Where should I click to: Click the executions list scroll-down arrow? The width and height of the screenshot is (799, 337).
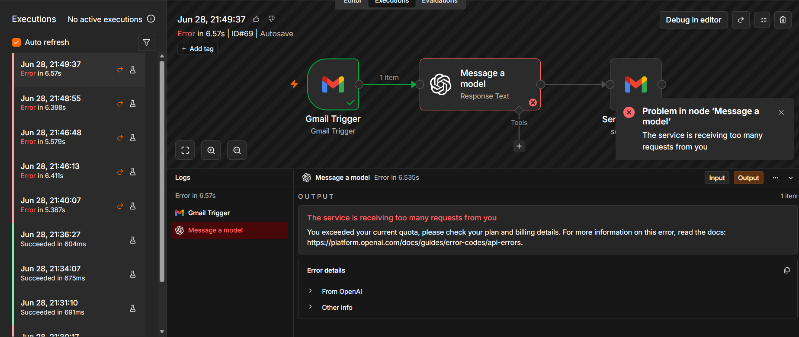point(162,332)
